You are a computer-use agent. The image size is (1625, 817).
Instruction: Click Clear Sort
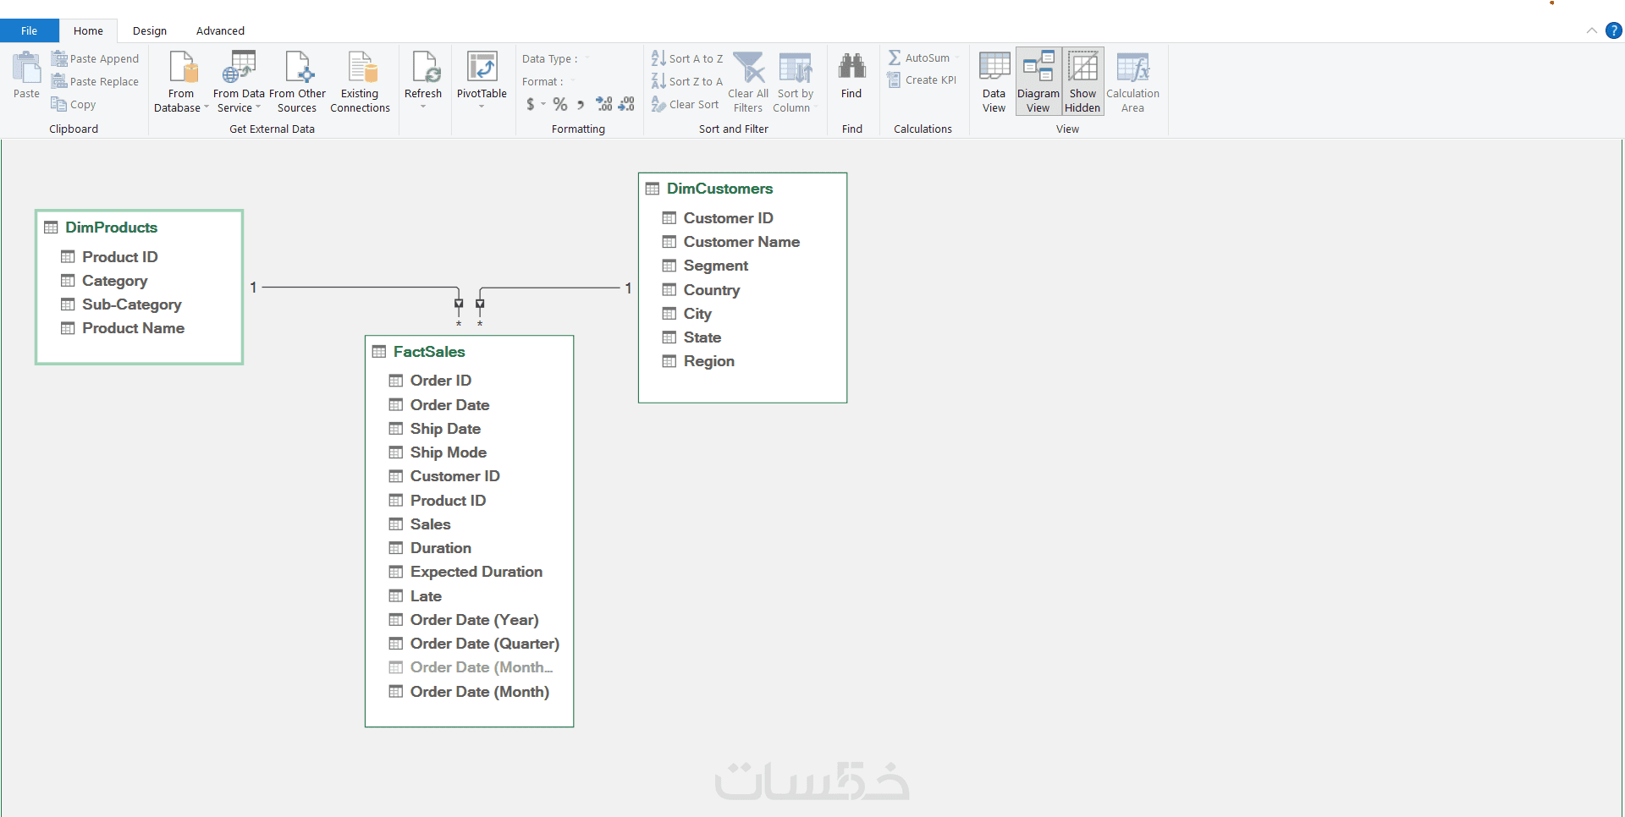point(685,104)
